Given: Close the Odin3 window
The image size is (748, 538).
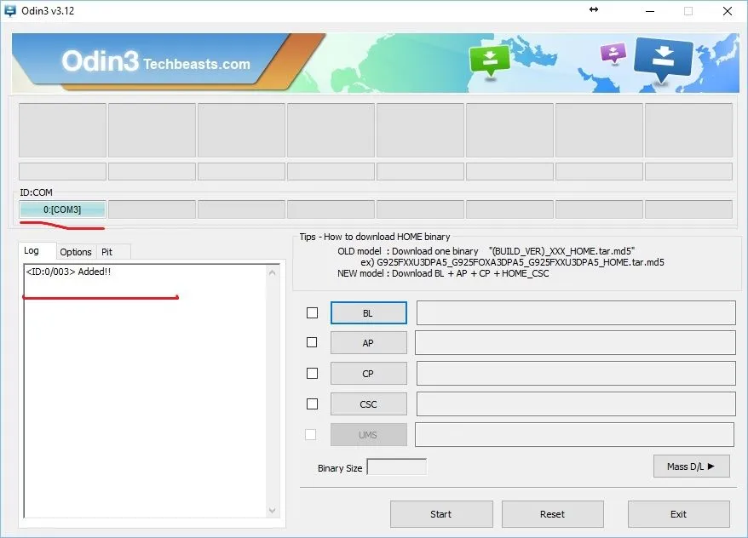Looking at the screenshot, I should point(728,11).
